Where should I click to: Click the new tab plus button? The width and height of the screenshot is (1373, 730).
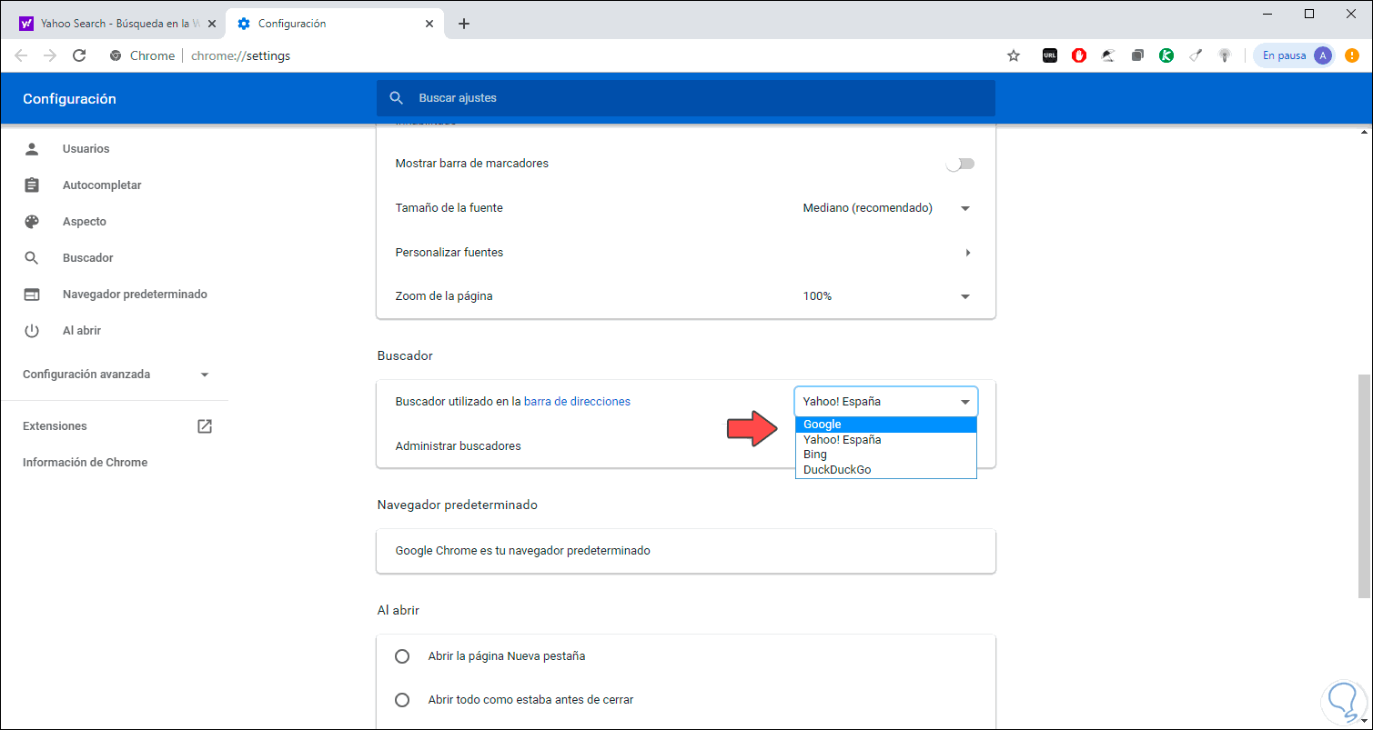tap(464, 24)
